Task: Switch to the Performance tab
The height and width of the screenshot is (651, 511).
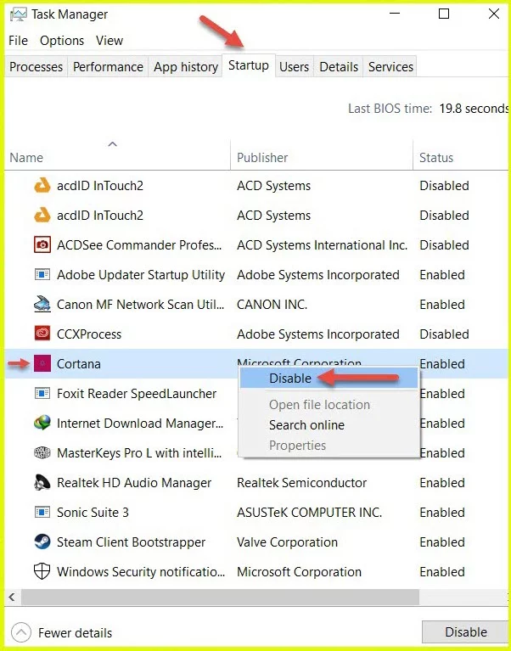Action: 108,67
